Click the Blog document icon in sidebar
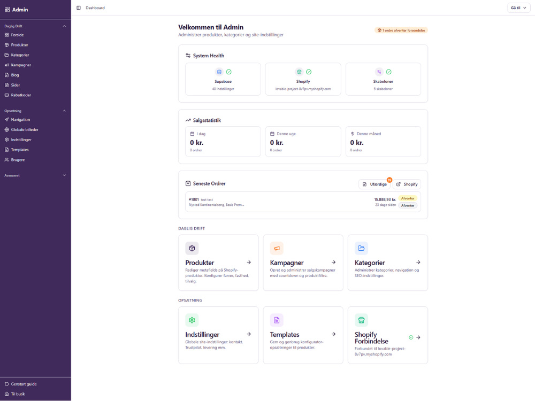 [6, 75]
